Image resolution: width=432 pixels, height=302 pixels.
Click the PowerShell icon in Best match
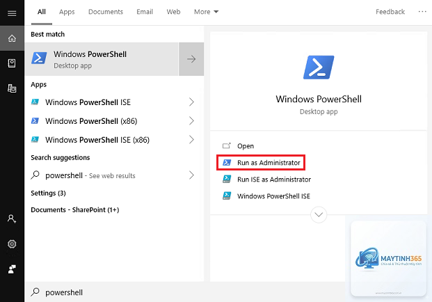tap(39, 58)
